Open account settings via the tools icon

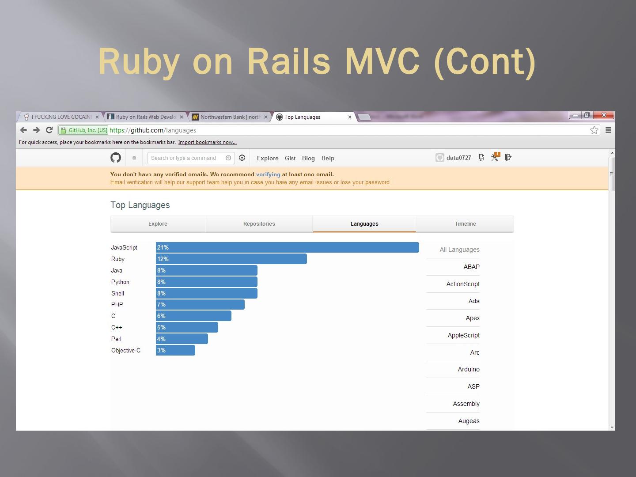point(495,157)
